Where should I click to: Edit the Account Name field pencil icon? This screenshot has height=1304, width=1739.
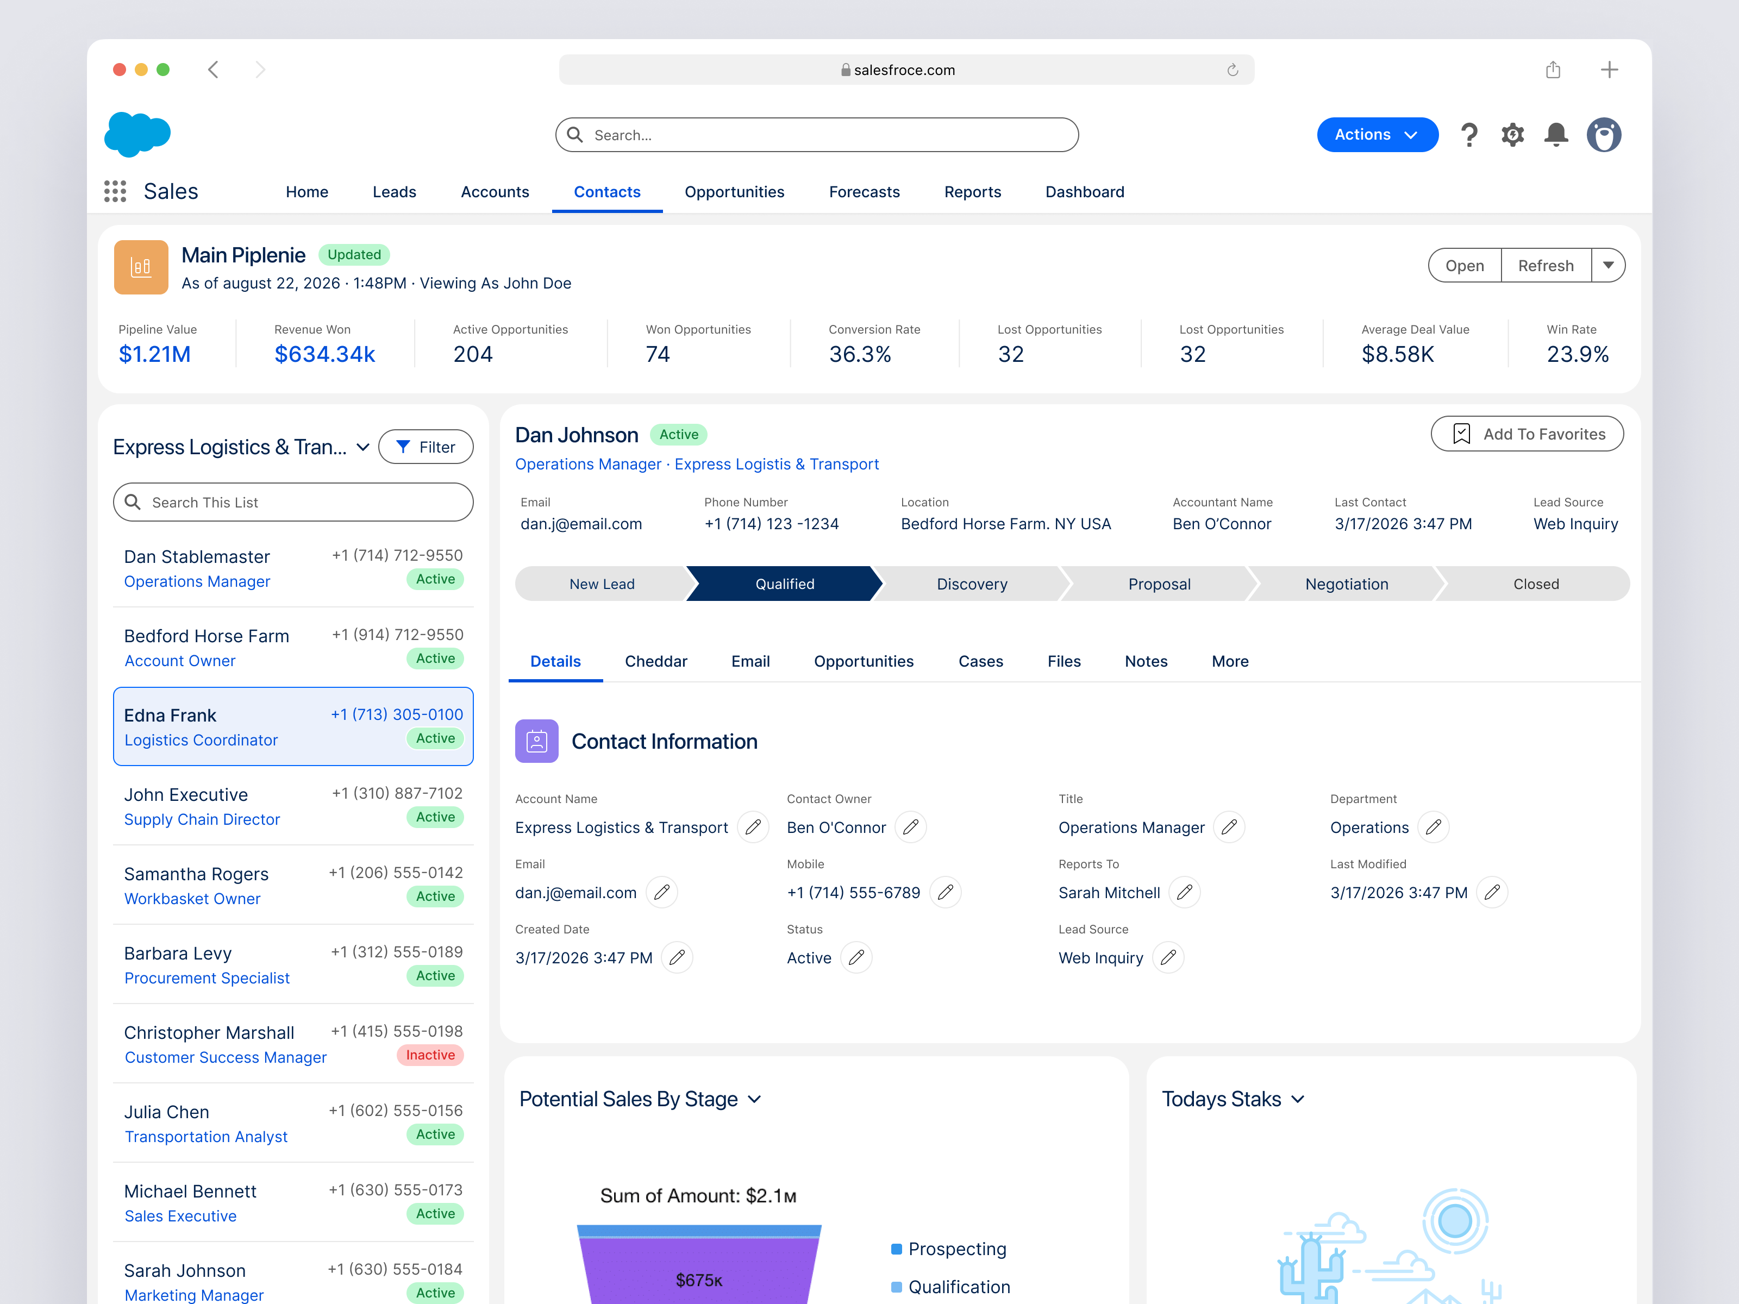[753, 827]
